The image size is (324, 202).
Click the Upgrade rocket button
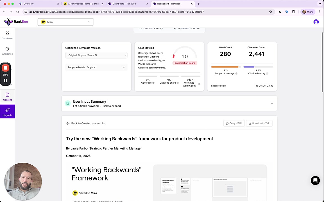click(7, 112)
